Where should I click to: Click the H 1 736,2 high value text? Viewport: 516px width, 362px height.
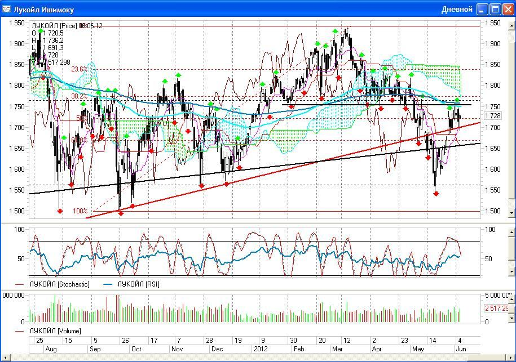pyautogui.click(x=47, y=41)
